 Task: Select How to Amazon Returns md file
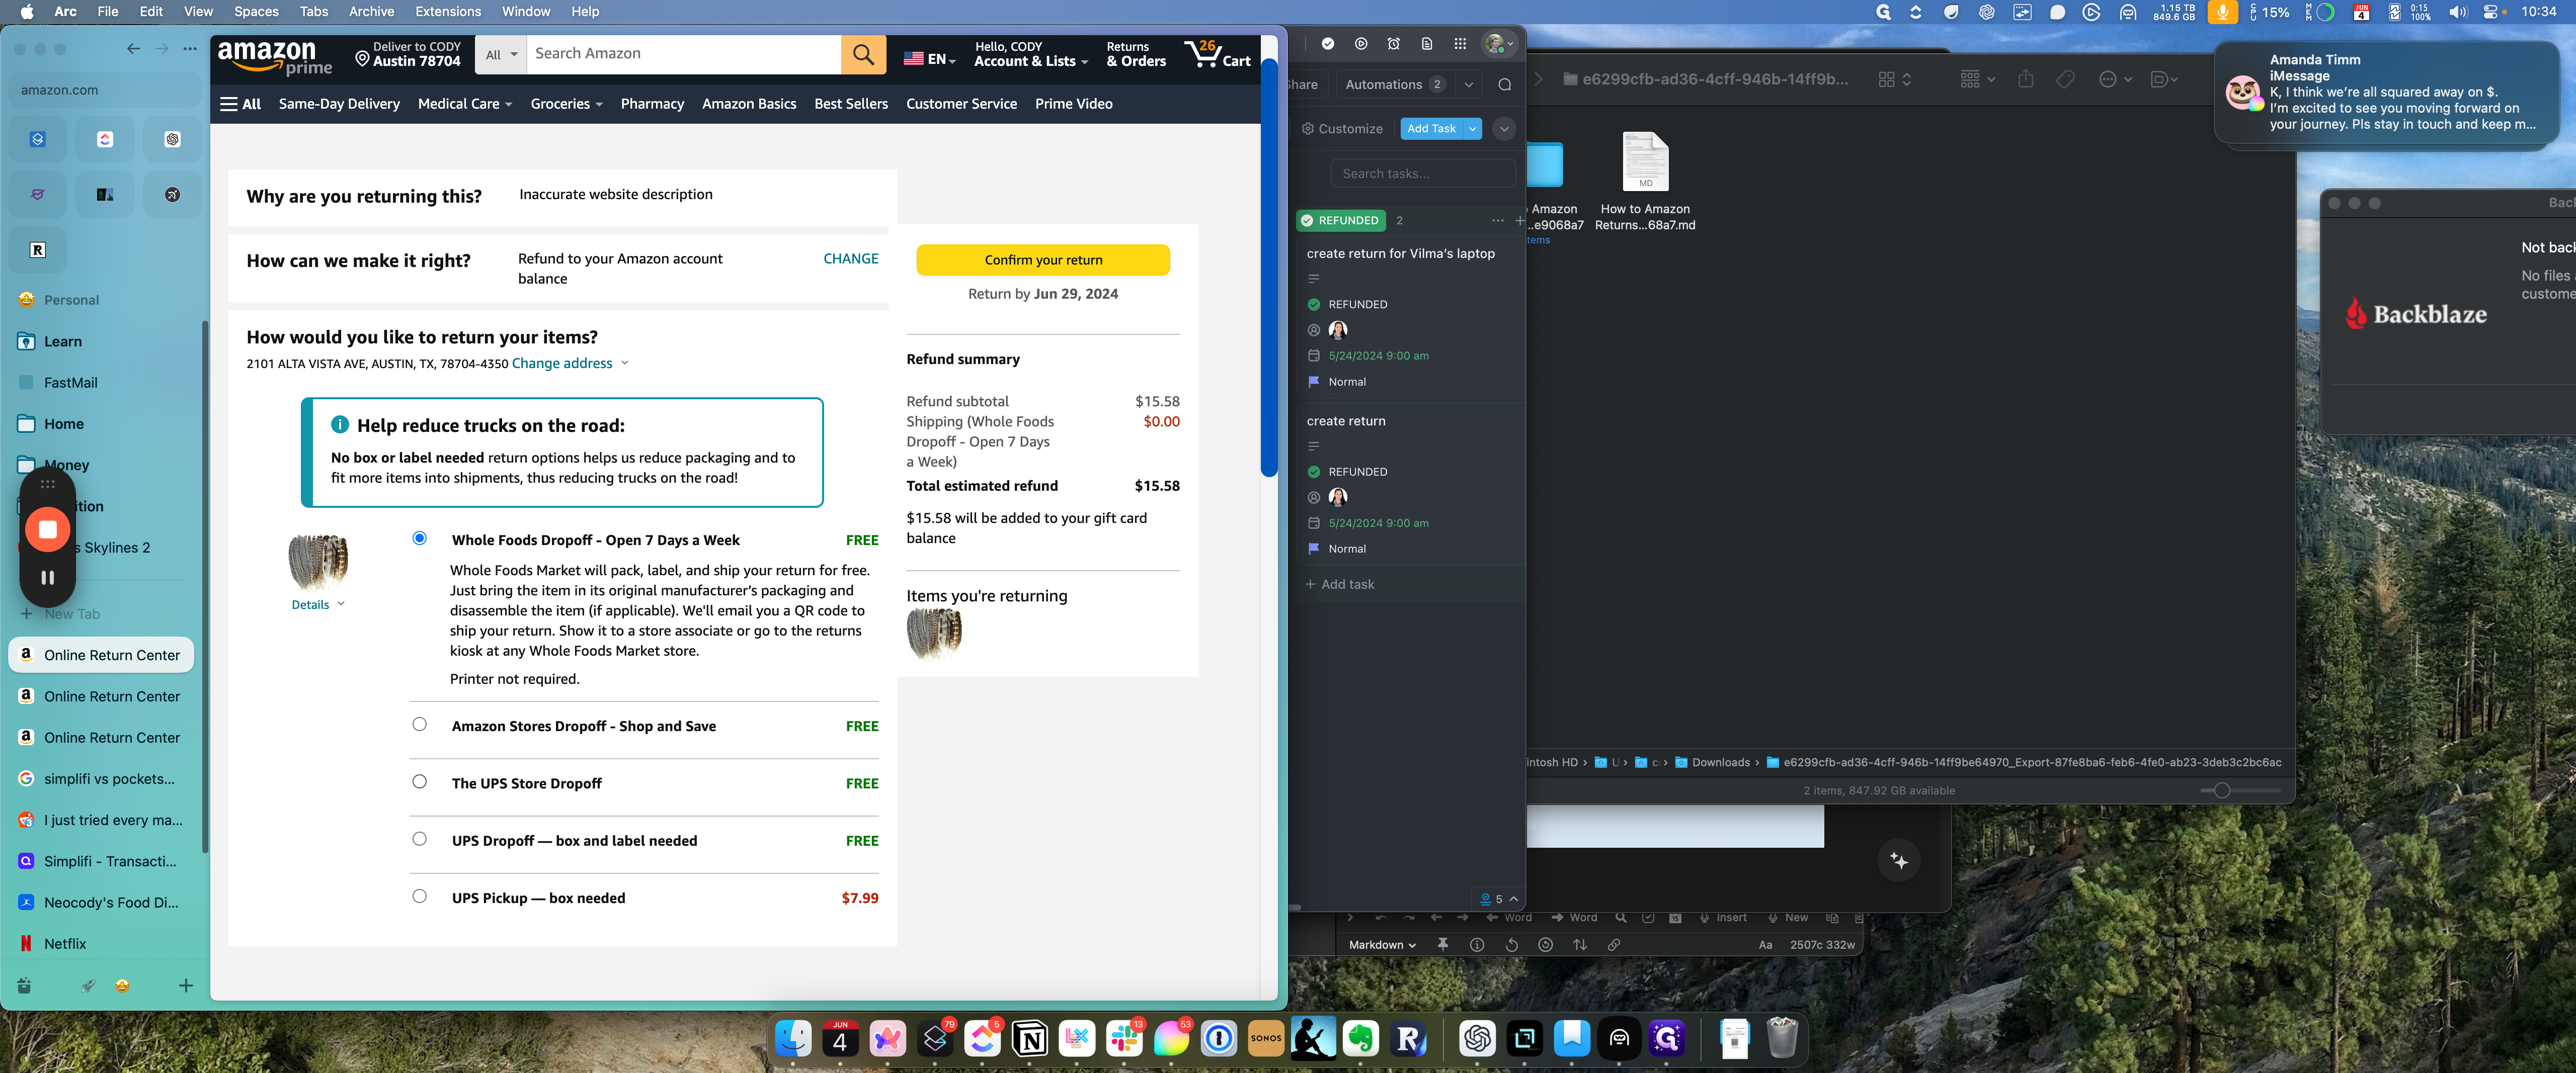pyautogui.click(x=1644, y=182)
